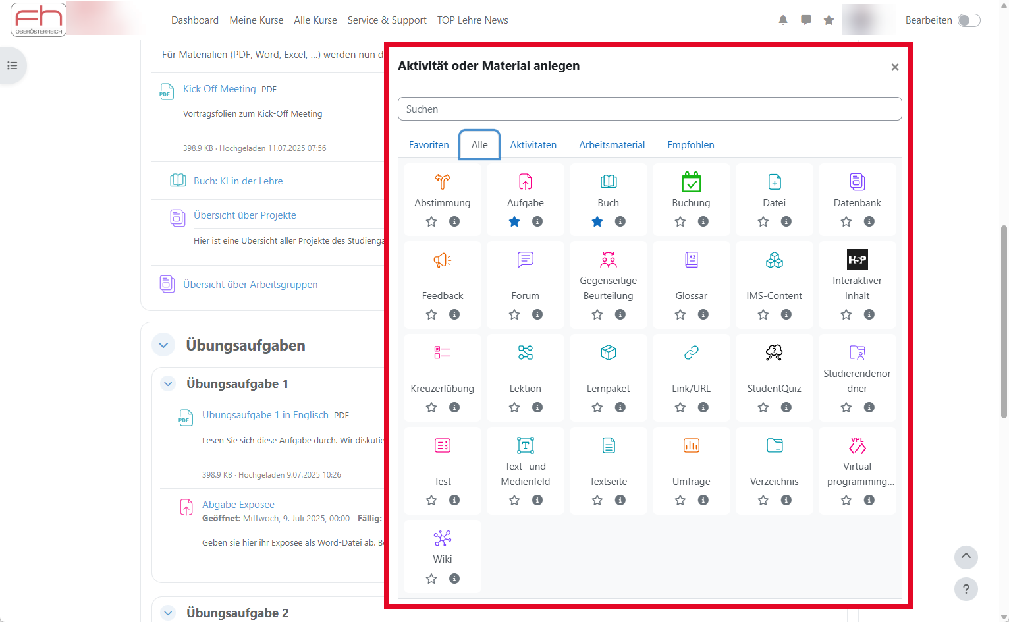Add a Wiki activity
Screen dimensions: 1009x622
point(443,538)
